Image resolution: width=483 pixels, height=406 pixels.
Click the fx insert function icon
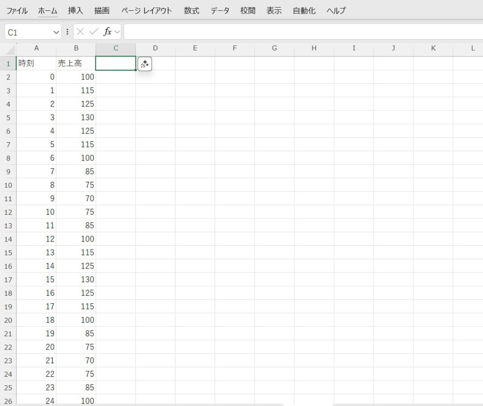point(107,32)
